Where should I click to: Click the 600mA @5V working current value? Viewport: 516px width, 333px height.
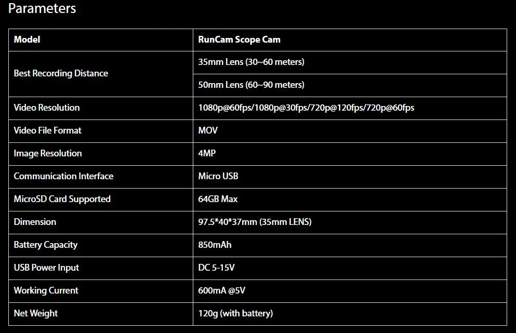222,290
